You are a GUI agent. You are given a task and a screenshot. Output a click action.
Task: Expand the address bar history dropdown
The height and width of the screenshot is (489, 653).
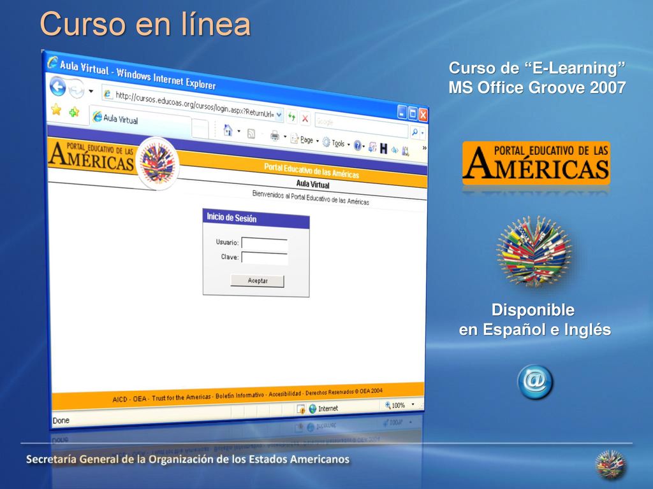pyautogui.click(x=279, y=115)
